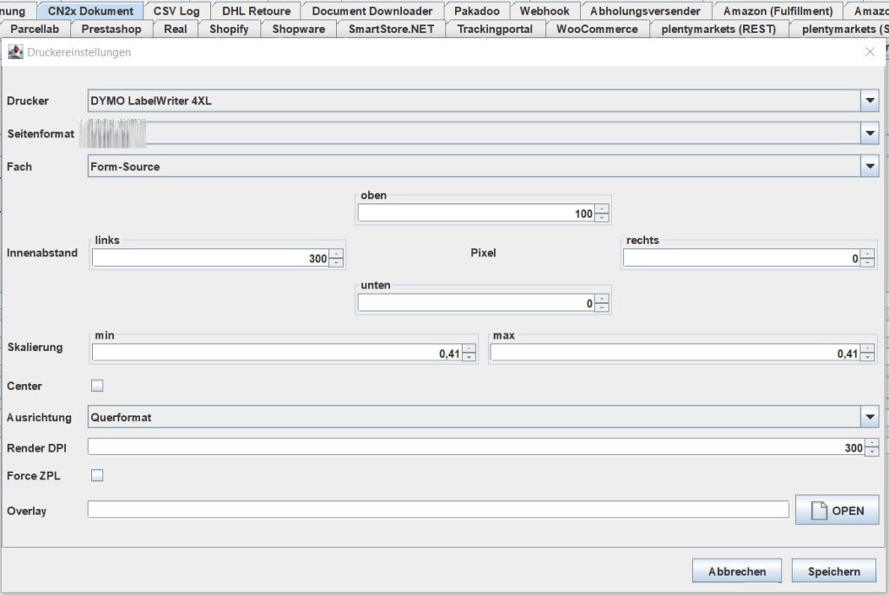Switch to the Shopware tab
This screenshot has width=889, height=595.
299,29
